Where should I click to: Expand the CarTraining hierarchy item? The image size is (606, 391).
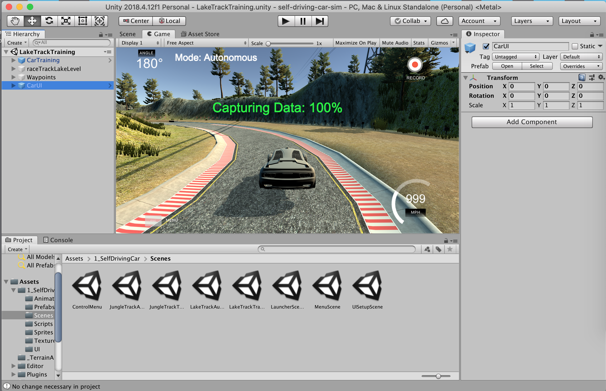(x=13, y=60)
